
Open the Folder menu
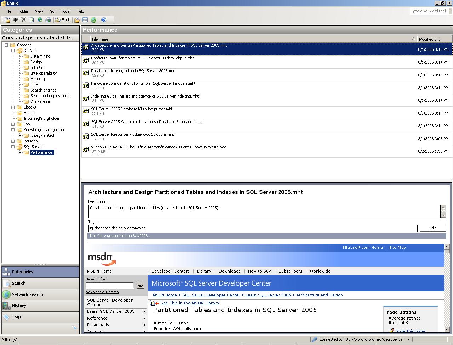click(23, 11)
